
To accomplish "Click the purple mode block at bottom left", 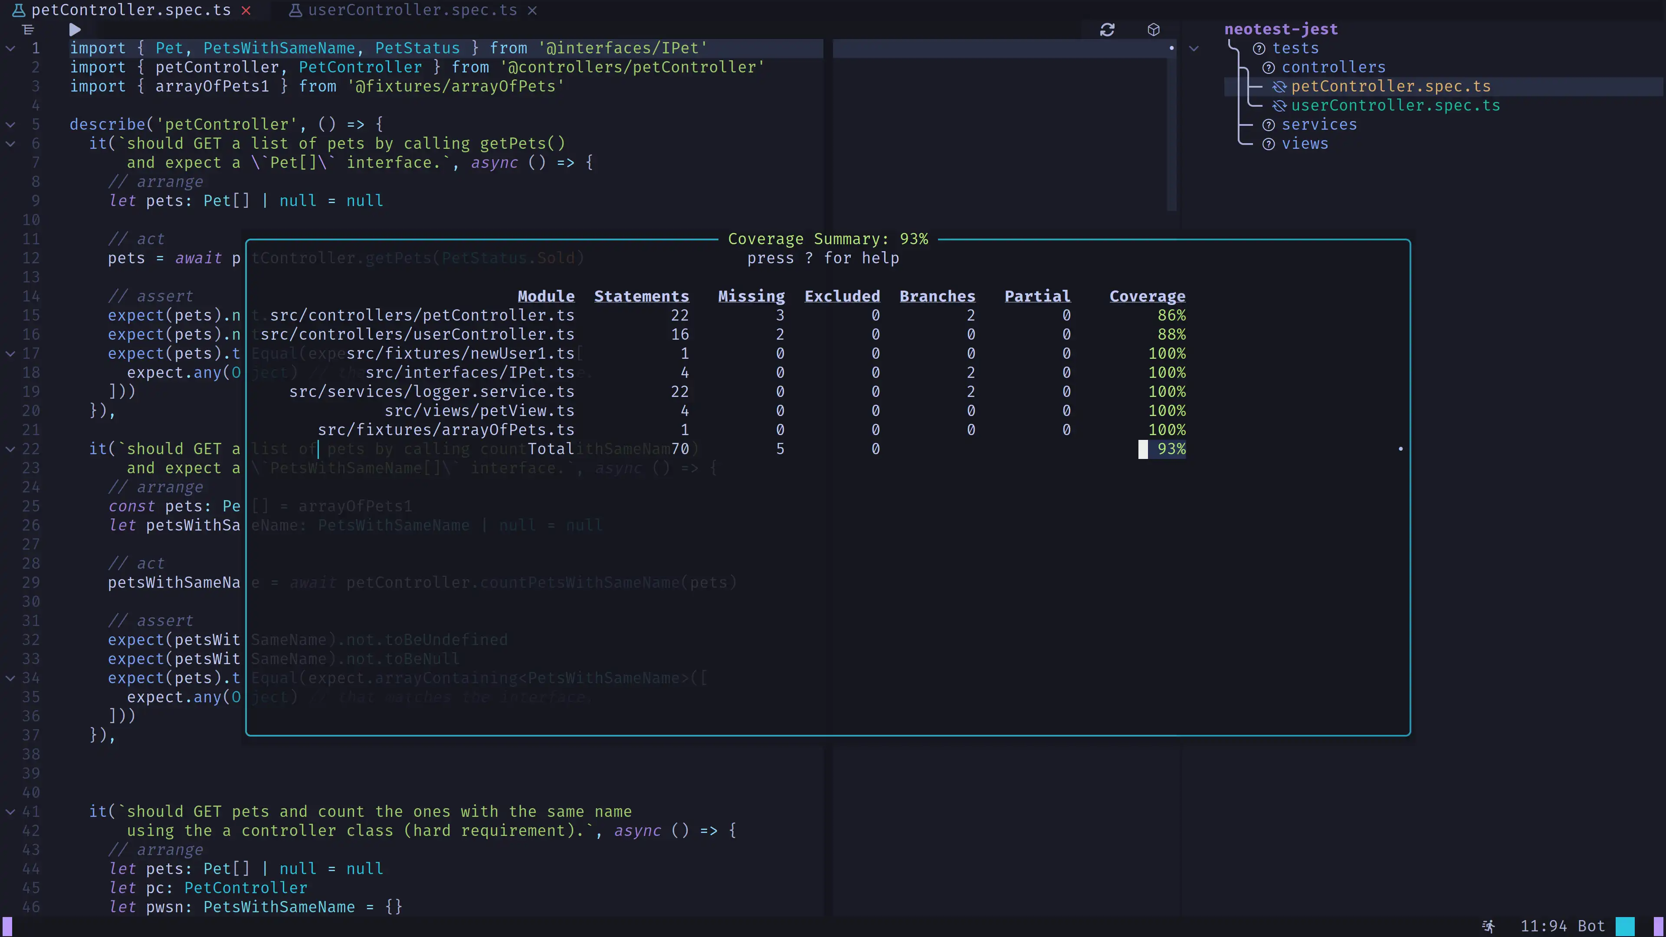I will pyautogui.click(x=7, y=926).
